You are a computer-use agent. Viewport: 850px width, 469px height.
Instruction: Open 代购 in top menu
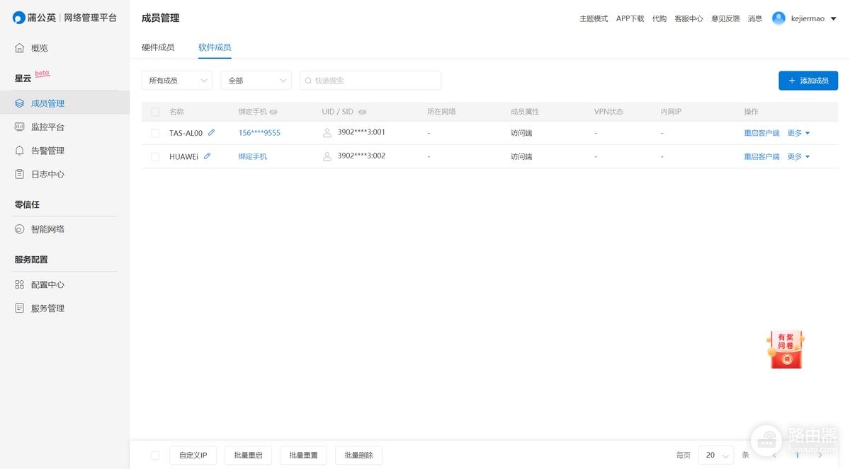click(659, 19)
